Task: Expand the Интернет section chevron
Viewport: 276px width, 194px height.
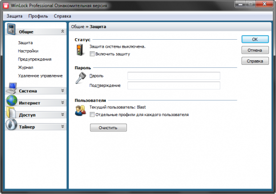Action: point(63,103)
